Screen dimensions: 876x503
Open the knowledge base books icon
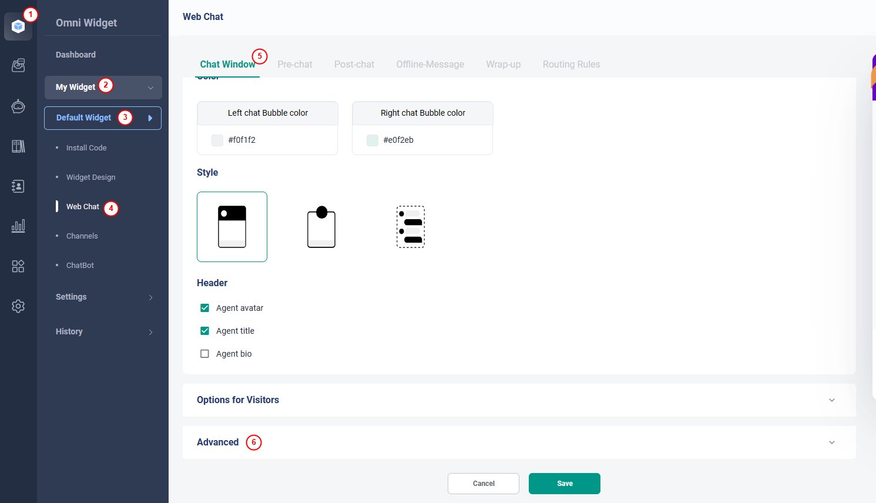(18, 146)
